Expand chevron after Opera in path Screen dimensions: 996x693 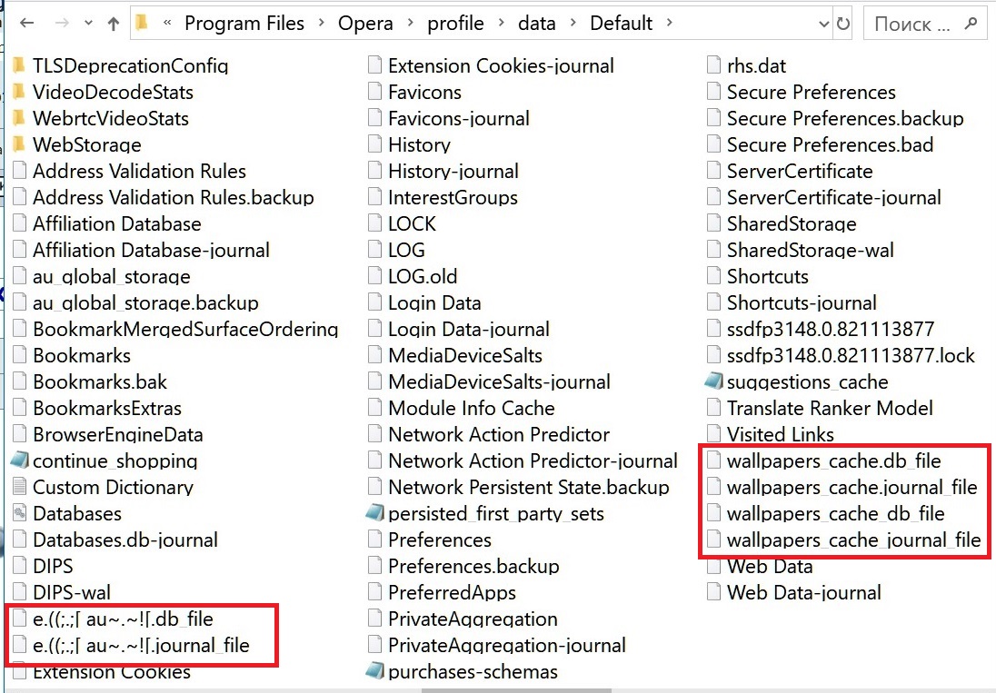(x=411, y=24)
